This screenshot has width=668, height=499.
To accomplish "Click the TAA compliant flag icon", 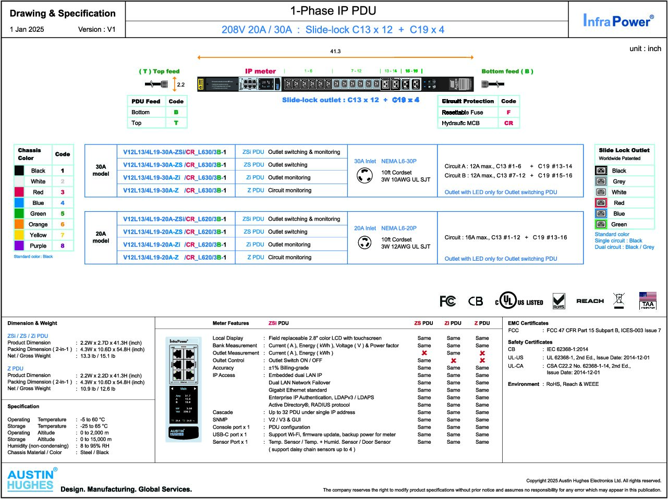I will click(648, 300).
